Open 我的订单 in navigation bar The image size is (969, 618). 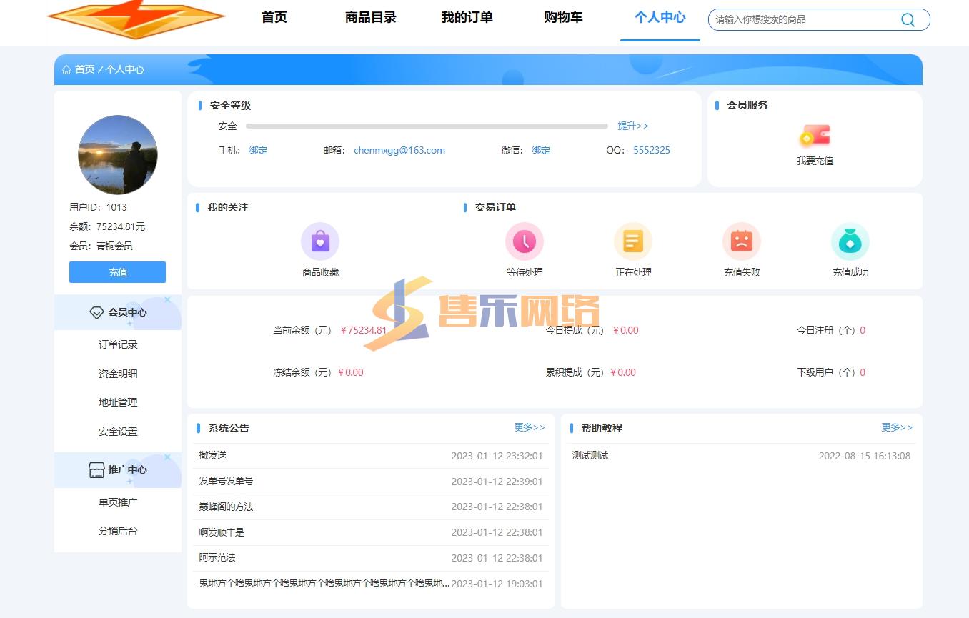tap(467, 18)
